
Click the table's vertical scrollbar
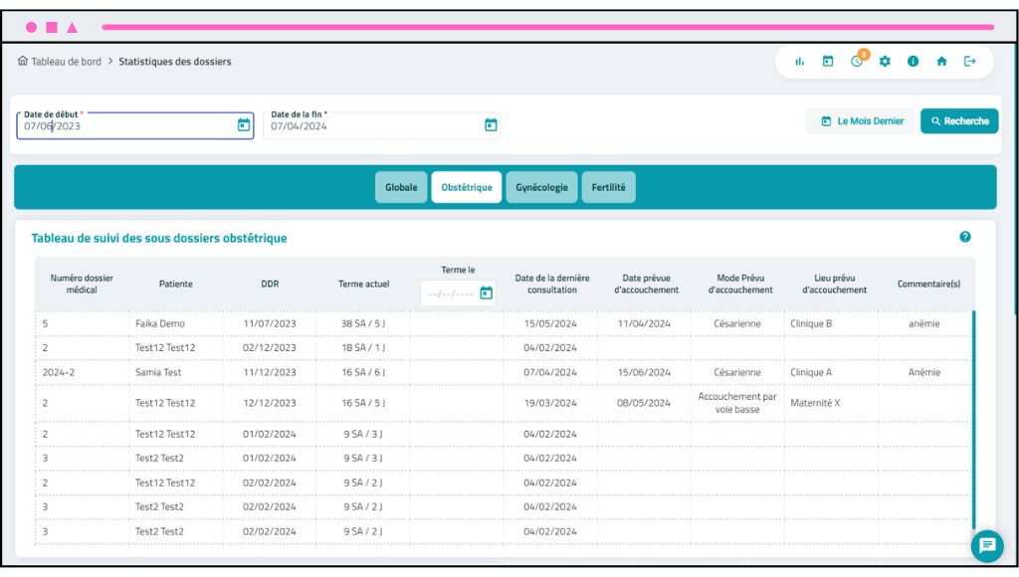973,420
